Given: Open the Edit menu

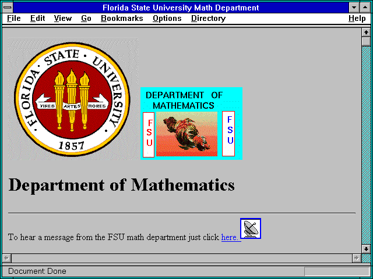Looking at the screenshot, I should tap(37, 18).
